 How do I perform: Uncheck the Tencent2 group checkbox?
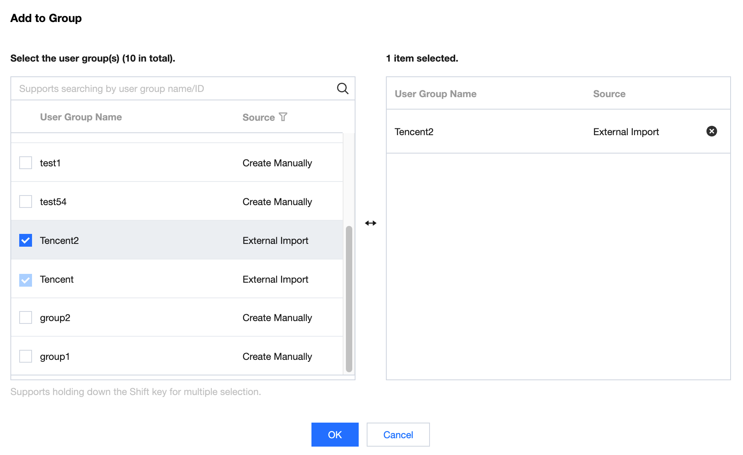[26, 240]
